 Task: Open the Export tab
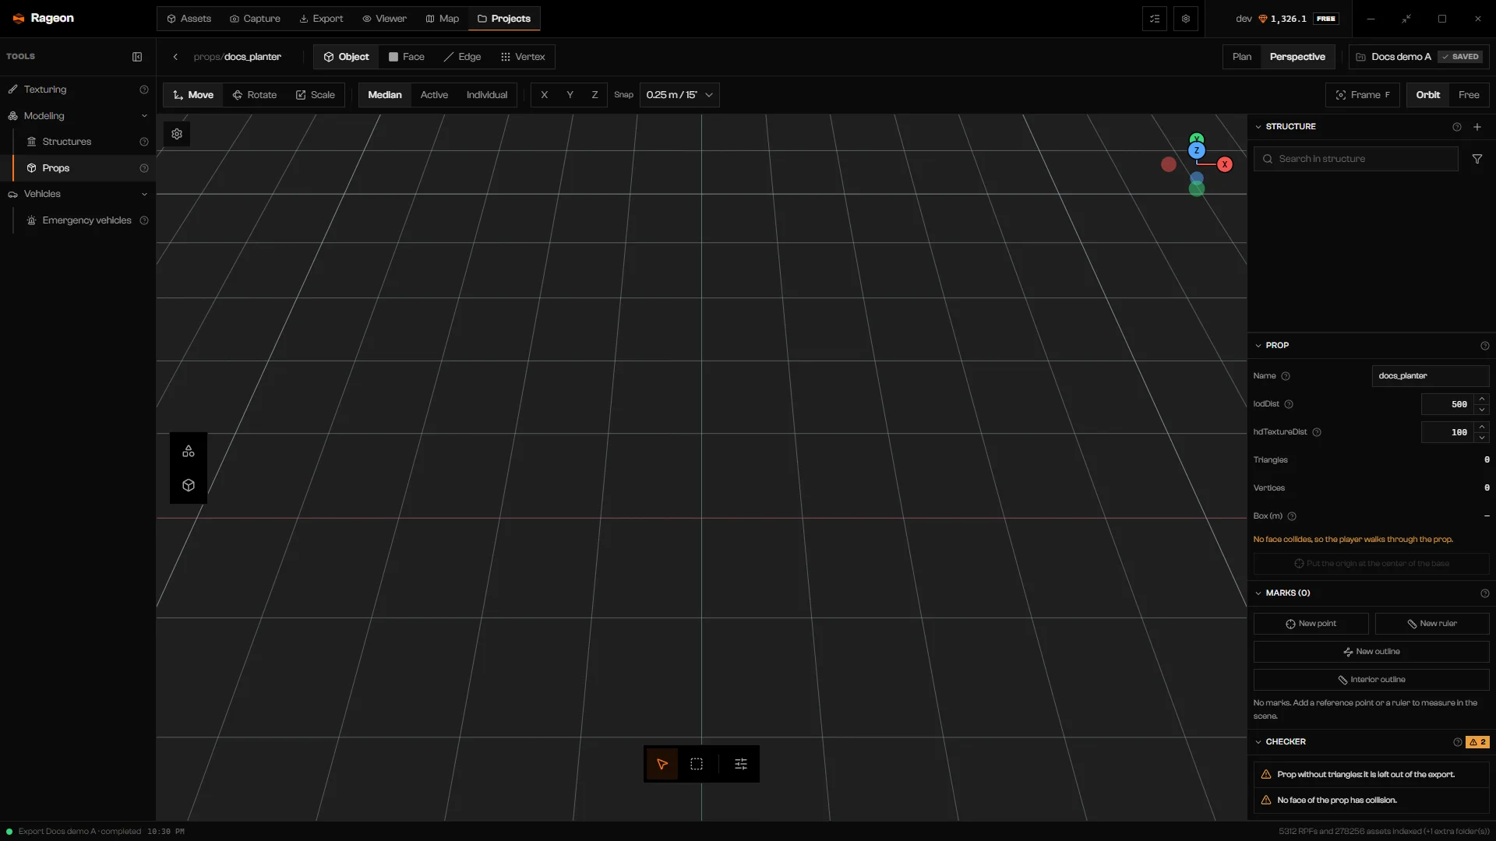click(x=321, y=19)
